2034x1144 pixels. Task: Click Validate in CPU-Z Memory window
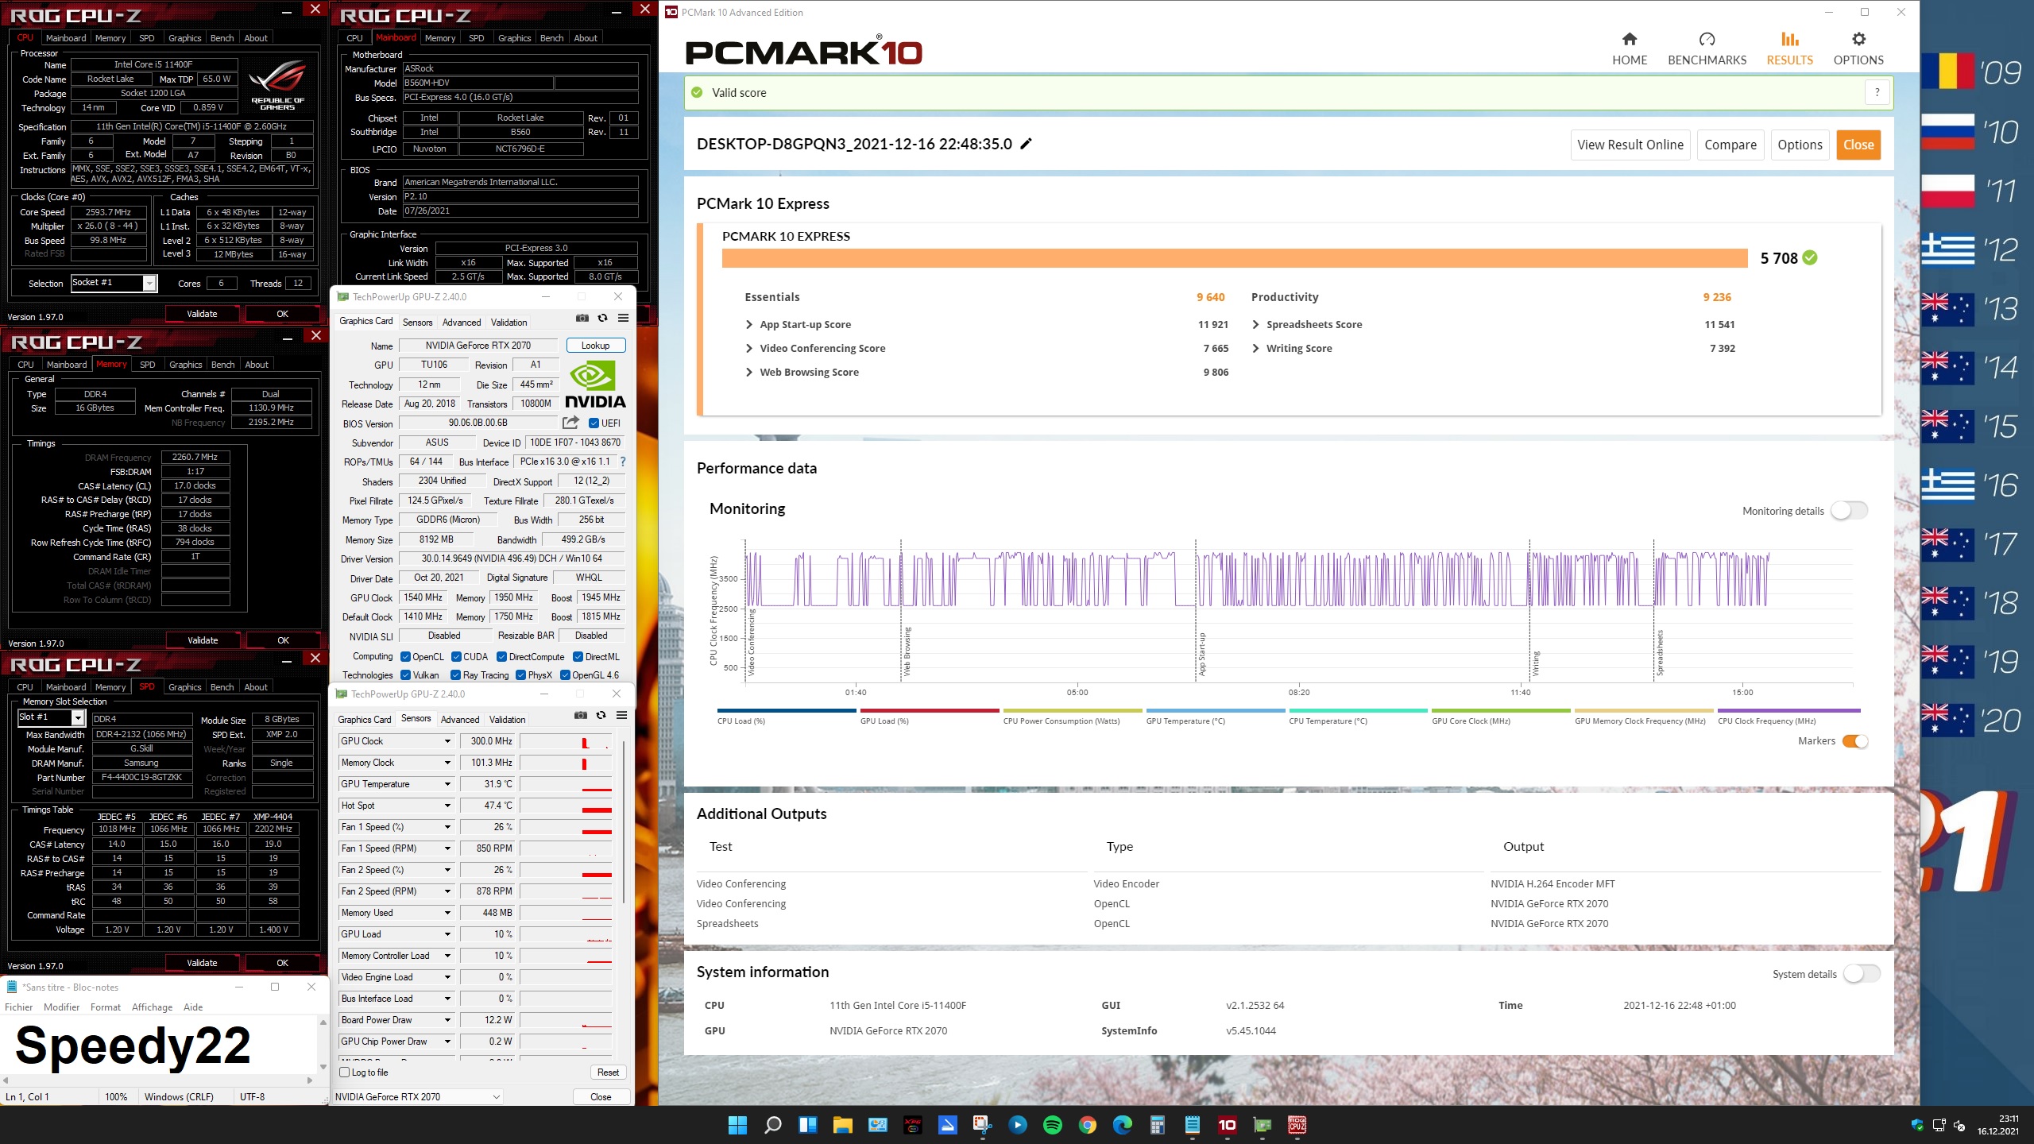click(x=203, y=640)
